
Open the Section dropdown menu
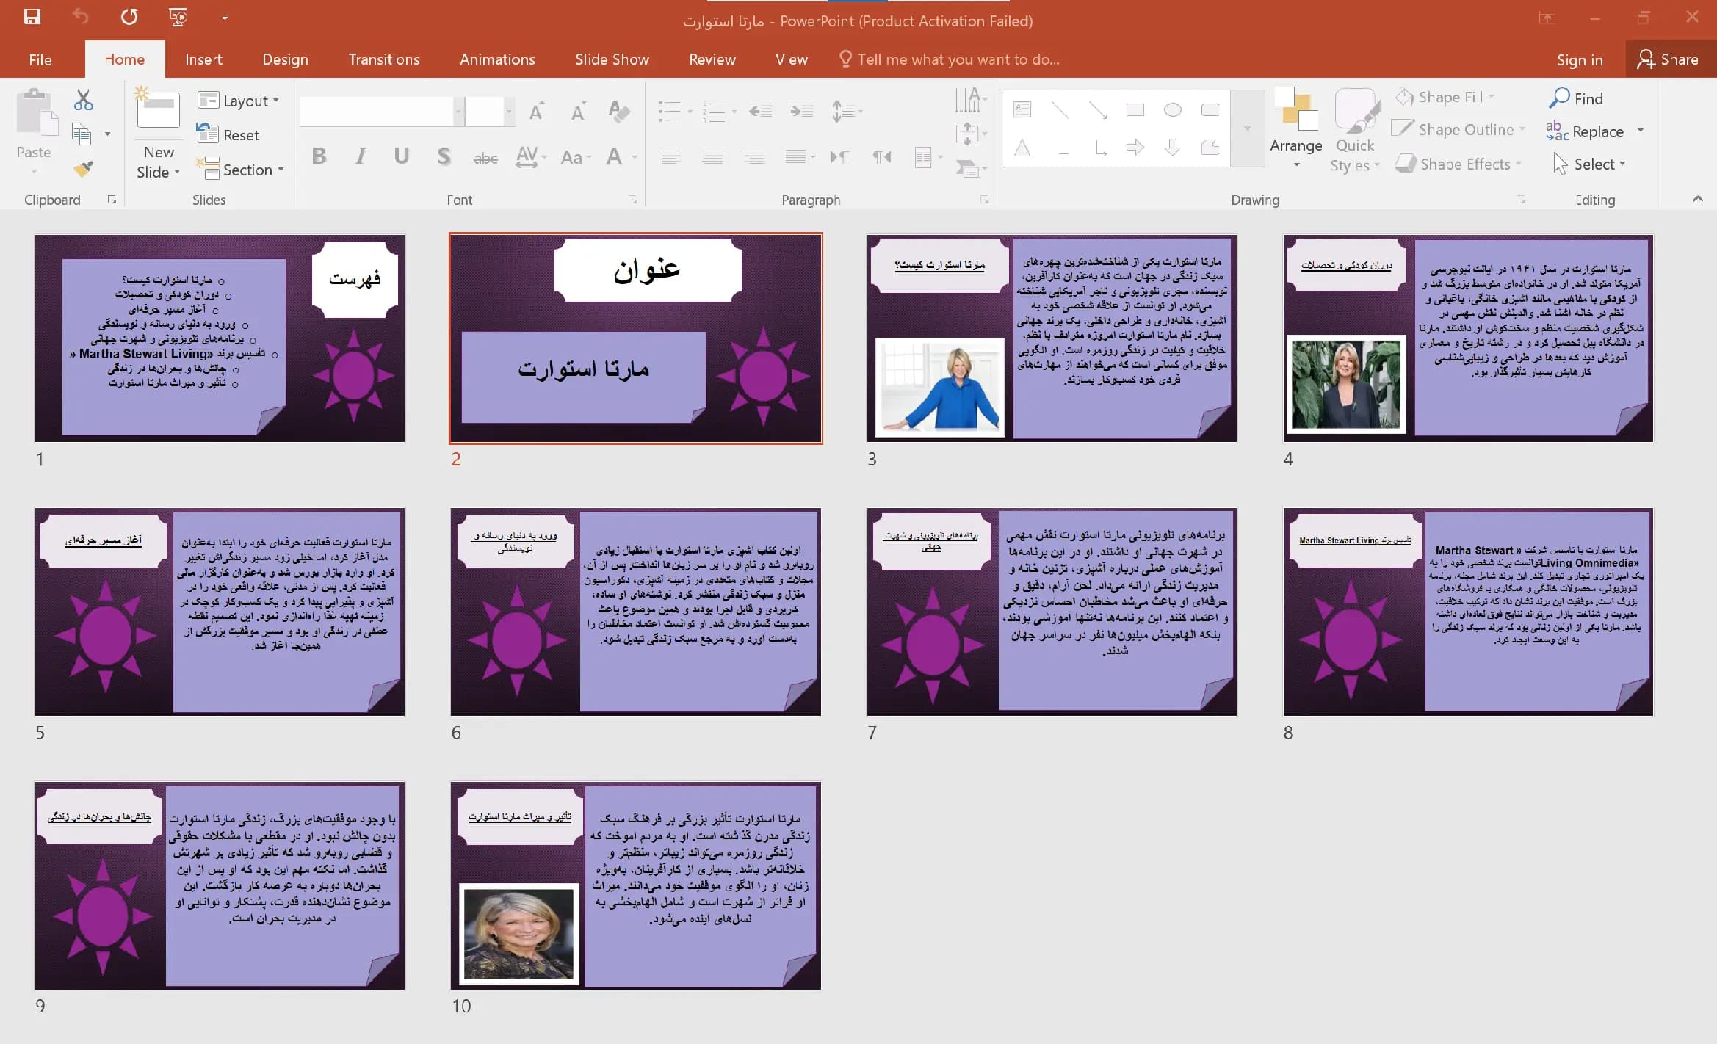pyautogui.click(x=241, y=170)
